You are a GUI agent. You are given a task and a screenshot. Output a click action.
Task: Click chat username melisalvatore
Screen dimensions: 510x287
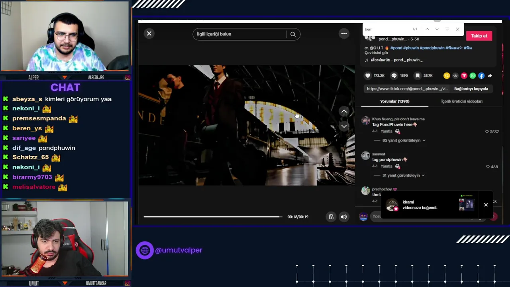(34, 187)
